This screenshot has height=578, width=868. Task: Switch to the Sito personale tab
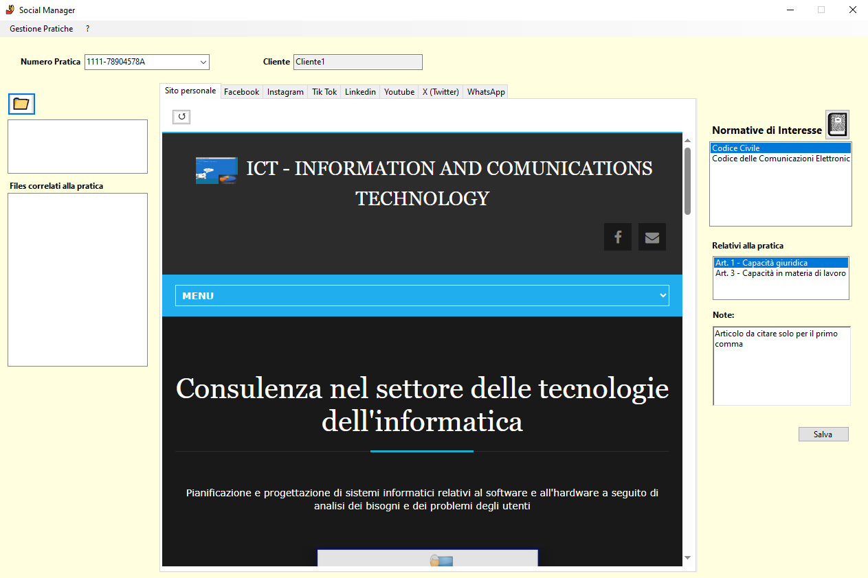[190, 91]
